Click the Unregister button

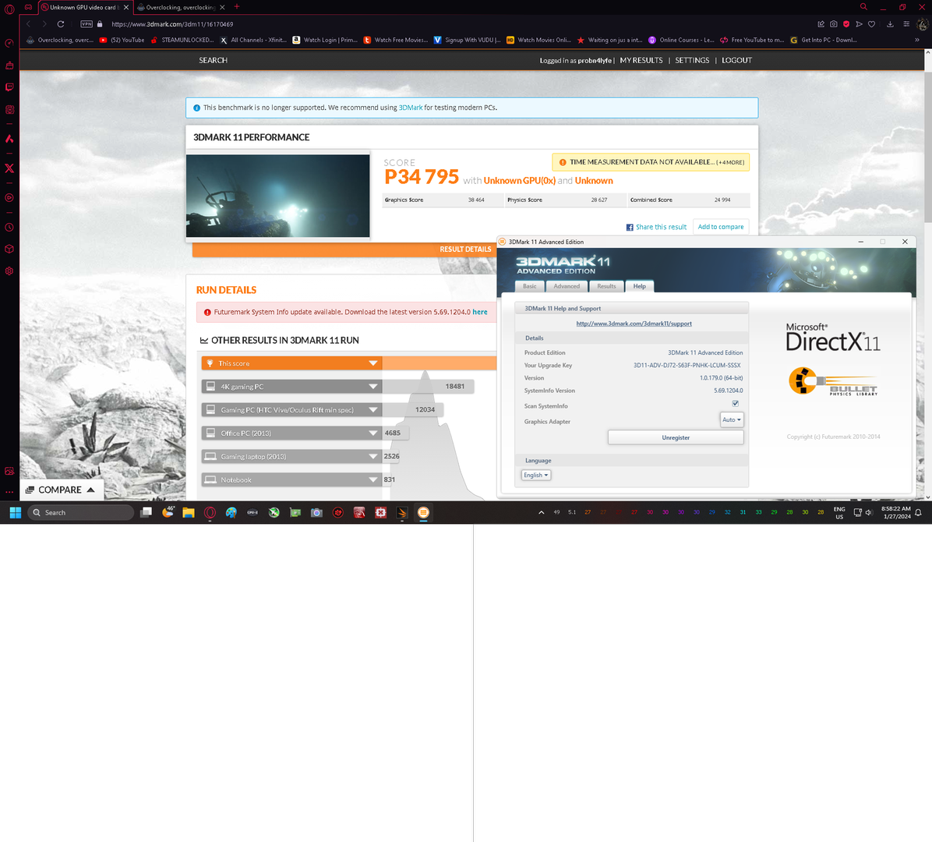pyautogui.click(x=675, y=437)
